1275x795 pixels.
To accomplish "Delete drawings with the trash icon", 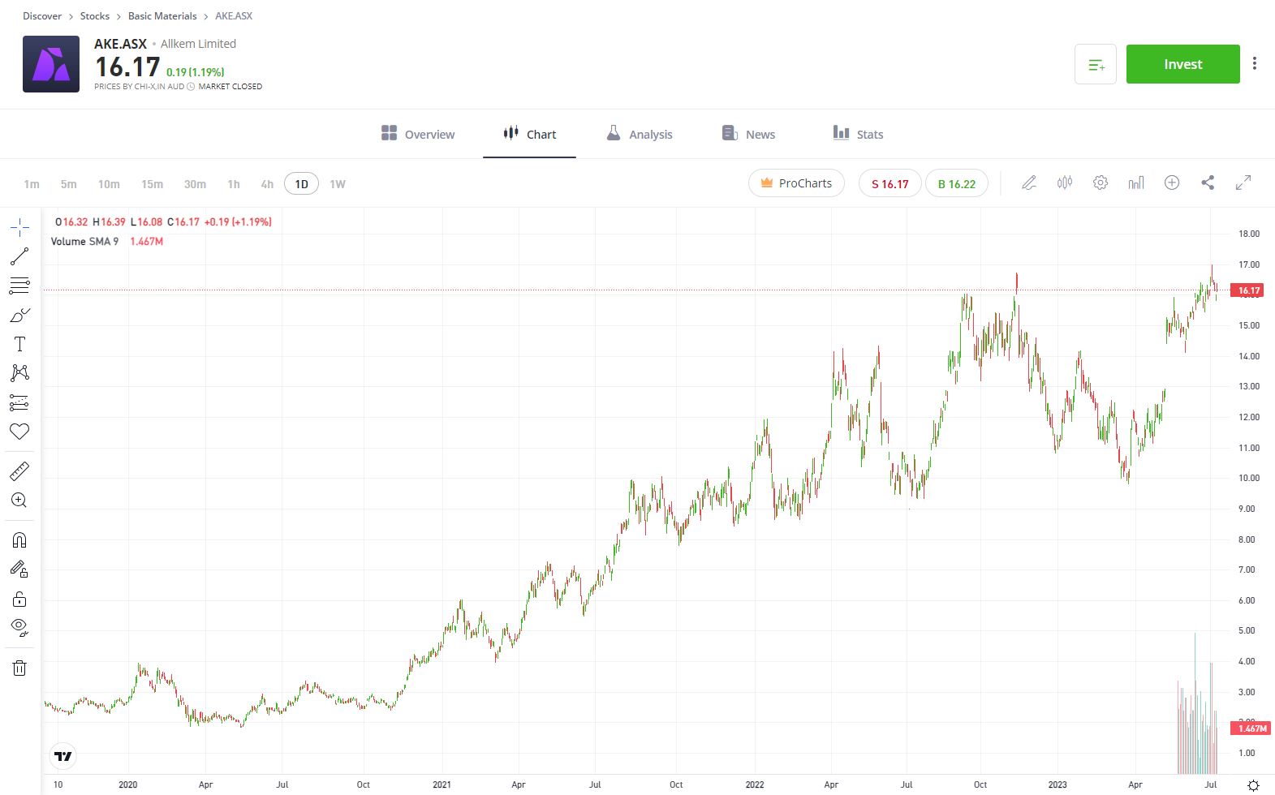I will (x=19, y=668).
